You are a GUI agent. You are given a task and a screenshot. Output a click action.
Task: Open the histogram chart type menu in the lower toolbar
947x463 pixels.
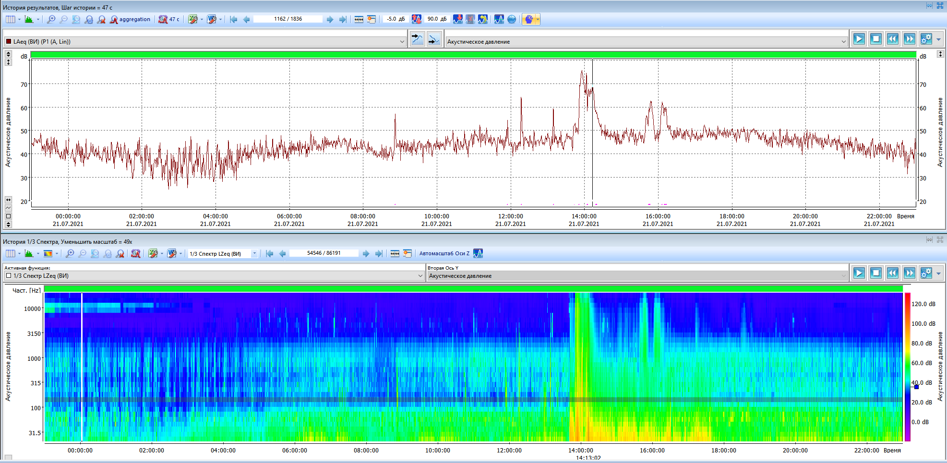[38, 253]
